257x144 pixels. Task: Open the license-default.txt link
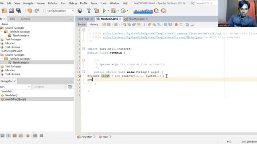coord(162,34)
